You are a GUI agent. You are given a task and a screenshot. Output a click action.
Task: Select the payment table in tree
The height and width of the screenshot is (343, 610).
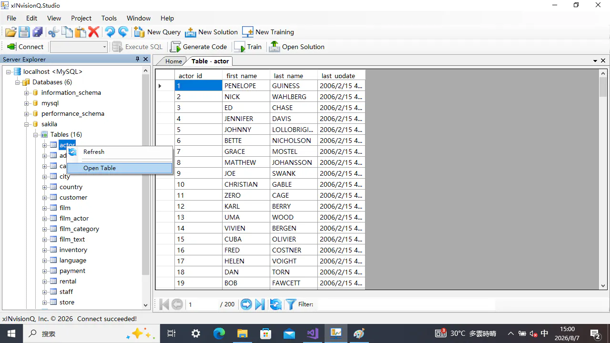[x=72, y=271]
